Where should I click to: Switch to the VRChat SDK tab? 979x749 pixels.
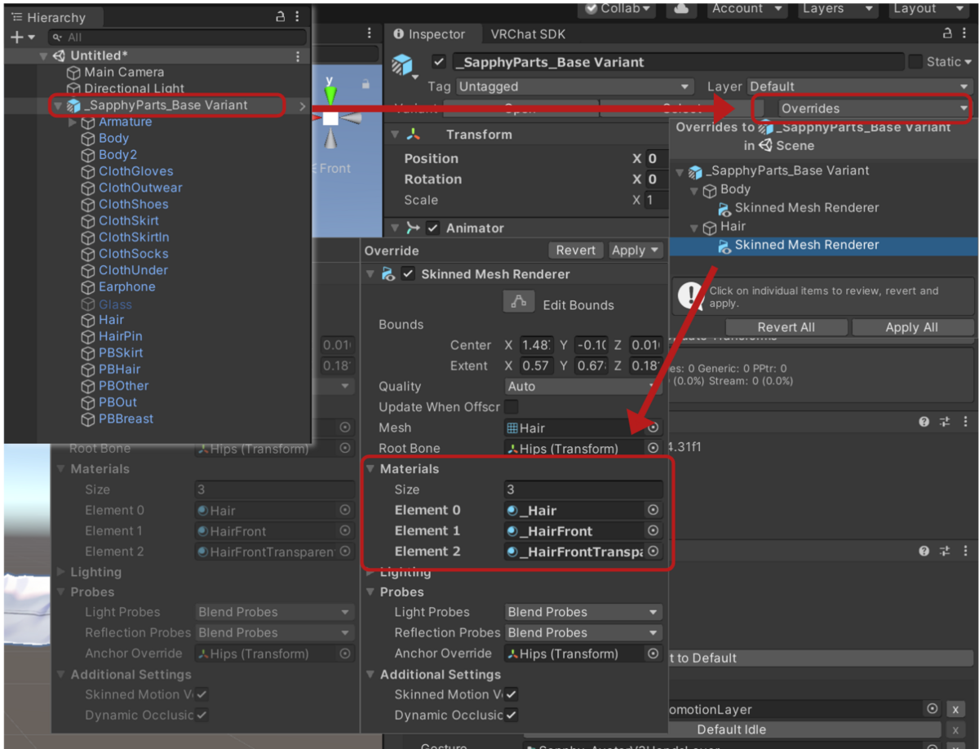pyautogui.click(x=527, y=34)
